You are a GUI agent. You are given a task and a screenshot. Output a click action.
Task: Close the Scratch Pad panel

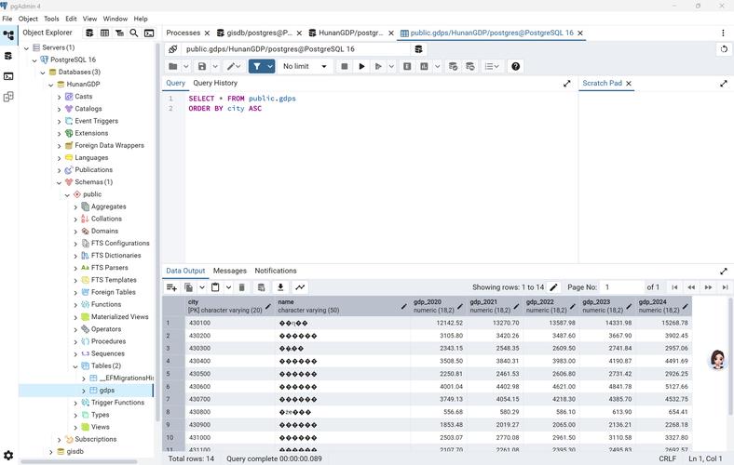click(629, 83)
